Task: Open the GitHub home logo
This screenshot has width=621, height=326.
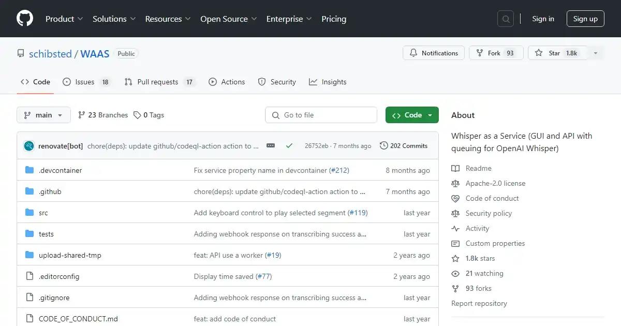Action: pos(25,19)
